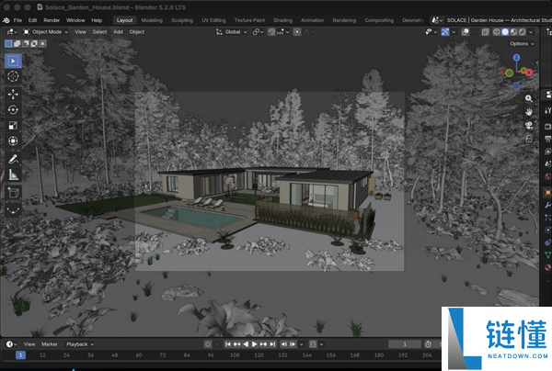Switch to the UV Editing workspace tab

click(213, 20)
